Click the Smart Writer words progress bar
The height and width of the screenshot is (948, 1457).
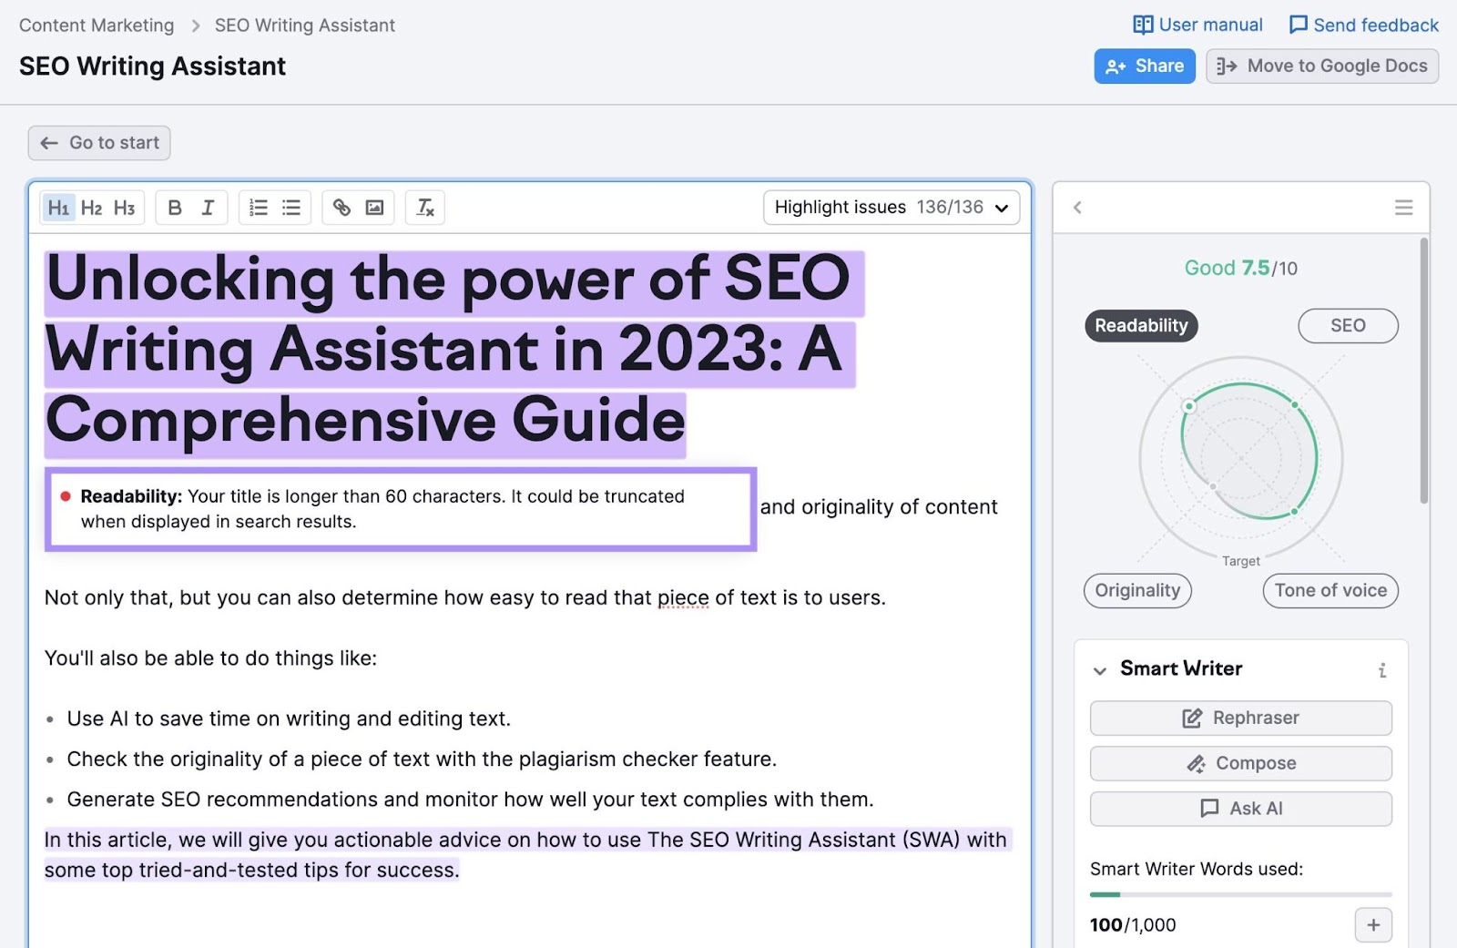tap(1240, 894)
